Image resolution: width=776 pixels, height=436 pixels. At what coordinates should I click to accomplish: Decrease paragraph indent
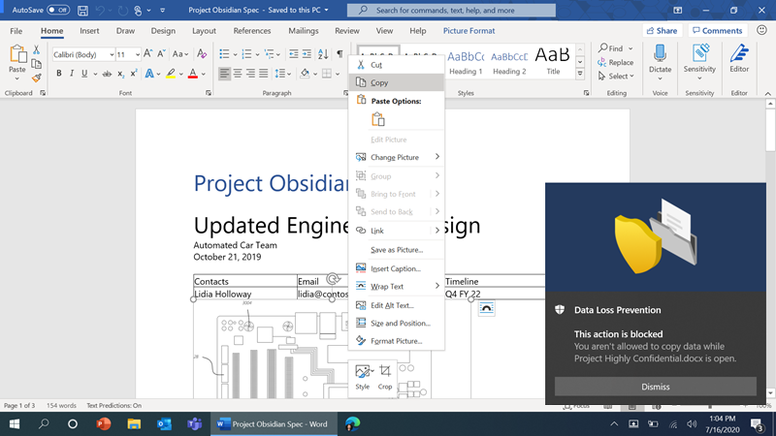(x=294, y=54)
